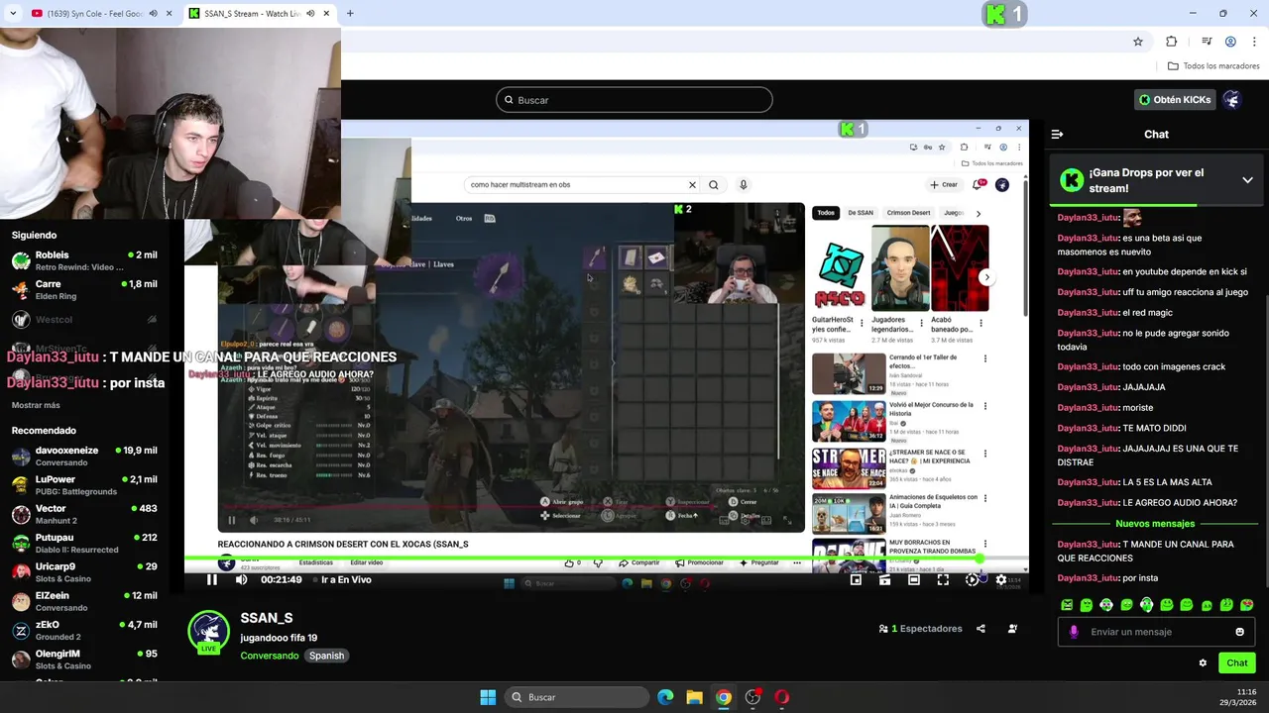Open Uricarp9 Slots & Casino channel
The width and height of the screenshot is (1269, 713).
point(84,572)
